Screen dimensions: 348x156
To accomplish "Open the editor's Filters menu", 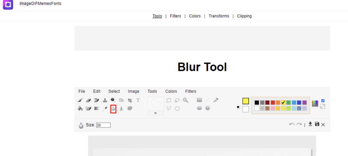I will click(191, 91).
